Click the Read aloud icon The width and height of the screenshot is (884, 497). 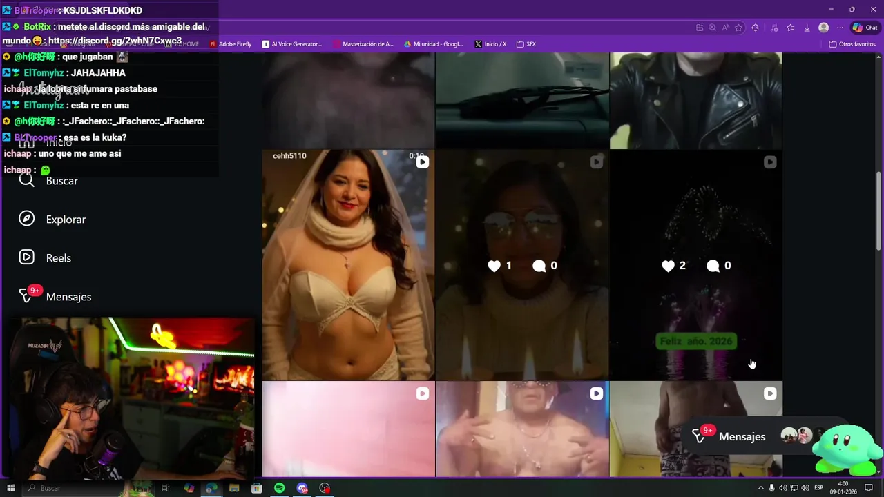[x=725, y=28]
